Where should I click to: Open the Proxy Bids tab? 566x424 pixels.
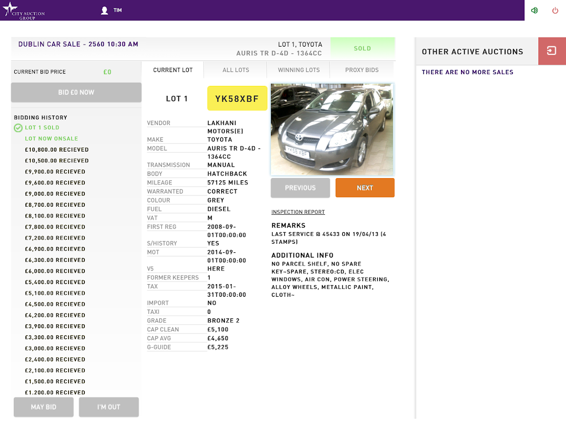(x=362, y=70)
